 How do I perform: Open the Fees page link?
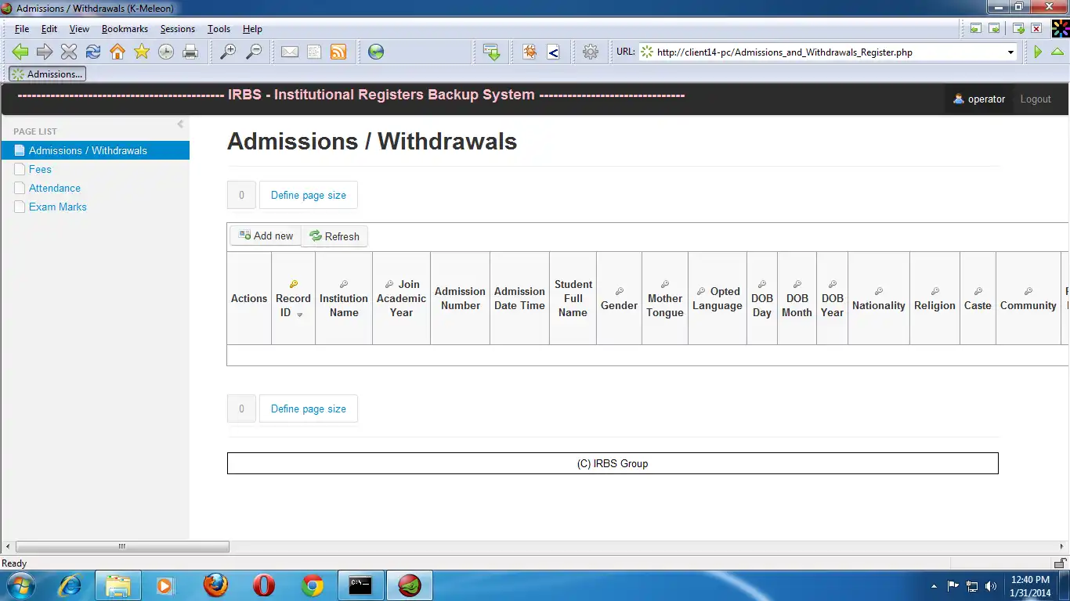[x=40, y=169]
